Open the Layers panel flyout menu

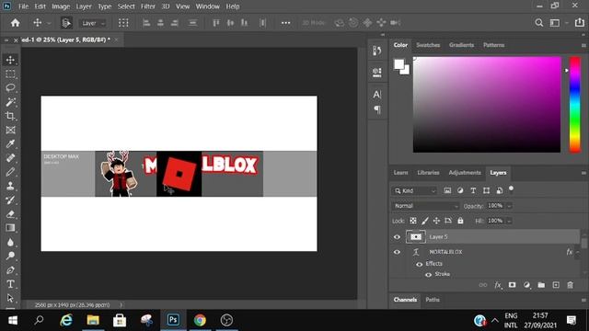click(583, 173)
